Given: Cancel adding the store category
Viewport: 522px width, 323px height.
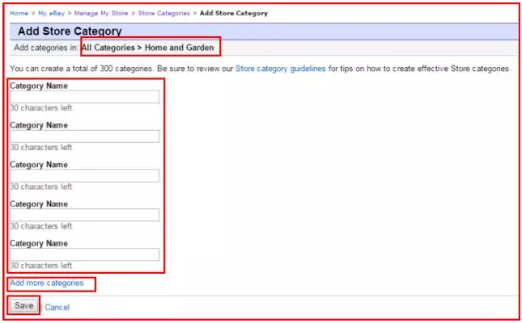Looking at the screenshot, I should coord(57,307).
